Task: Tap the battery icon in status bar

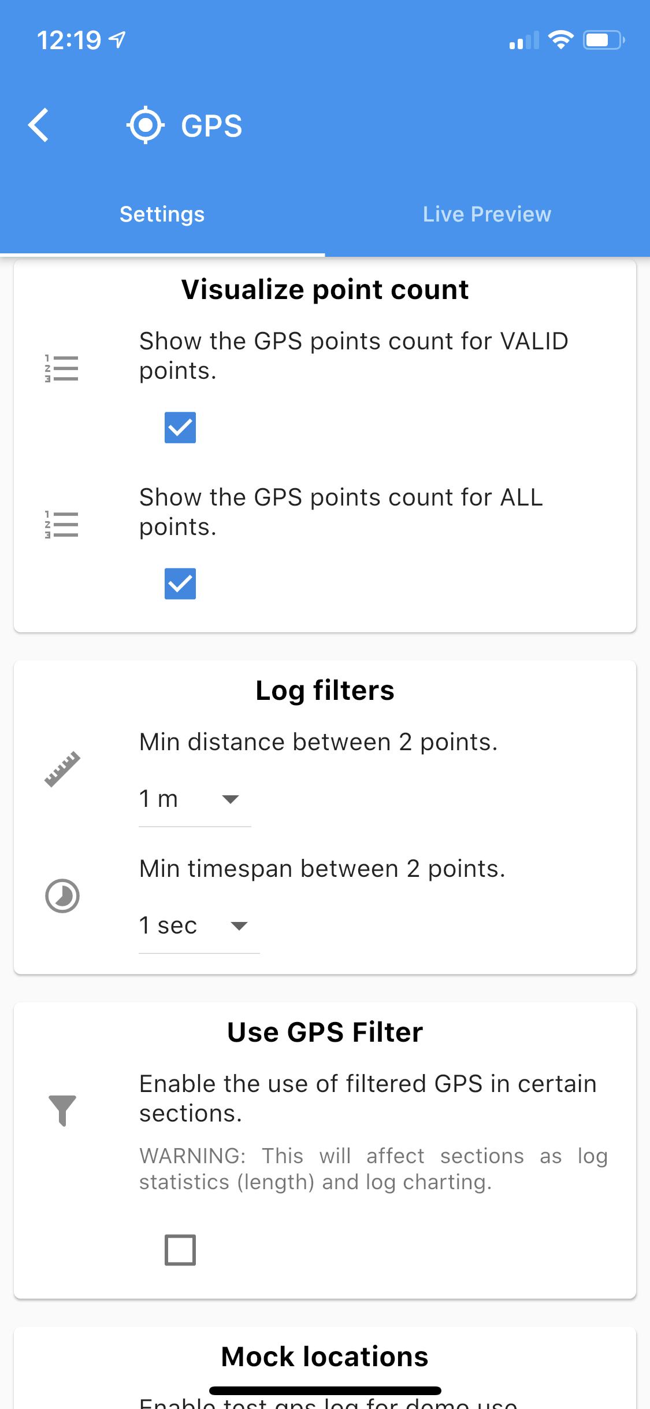Action: click(x=604, y=40)
